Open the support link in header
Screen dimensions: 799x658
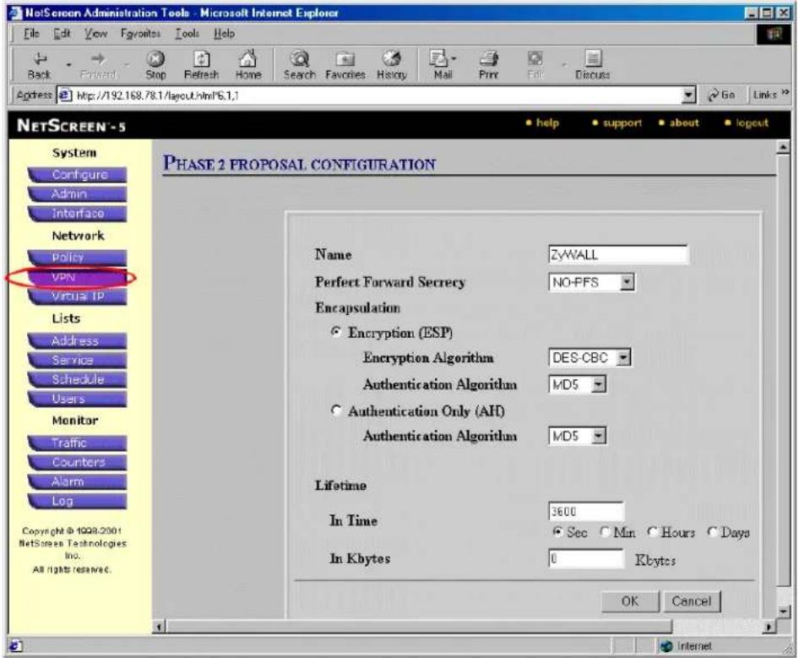pyautogui.click(x=622, y=122)
